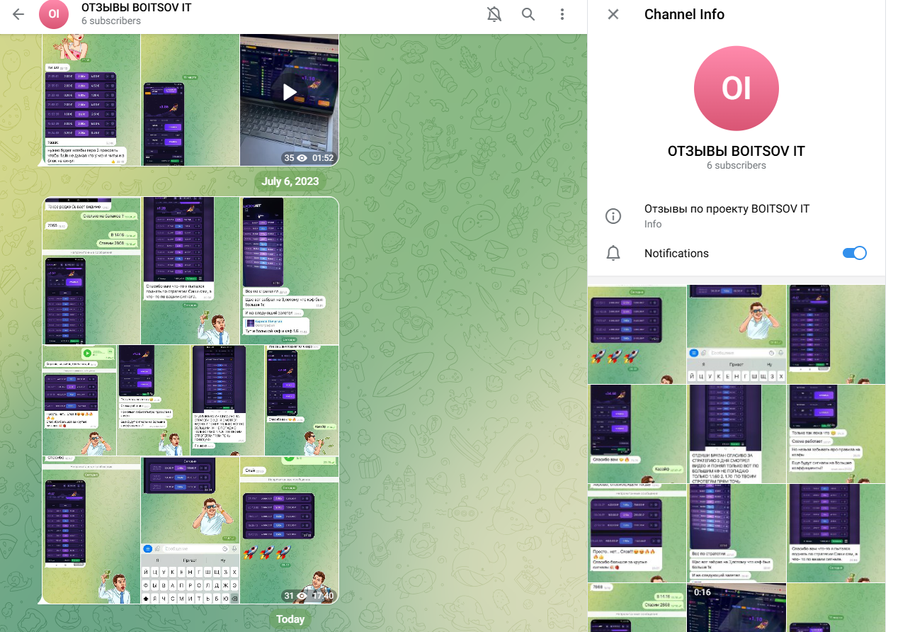
Task: Search this channel with the magnifier icon
Action: (528, 14)
